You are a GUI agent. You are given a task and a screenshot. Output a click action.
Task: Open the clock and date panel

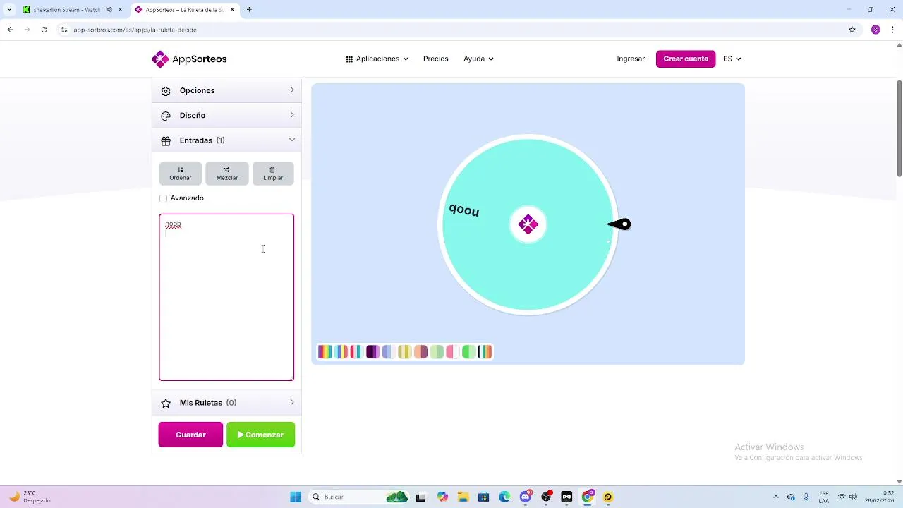pos(879,497)
